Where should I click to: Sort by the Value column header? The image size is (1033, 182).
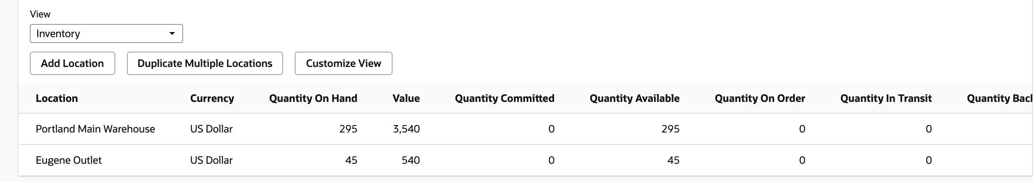406,98
